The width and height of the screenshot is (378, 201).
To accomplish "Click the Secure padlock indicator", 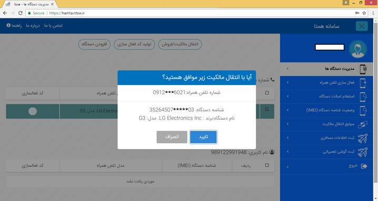I will click(x=36, y=13).
